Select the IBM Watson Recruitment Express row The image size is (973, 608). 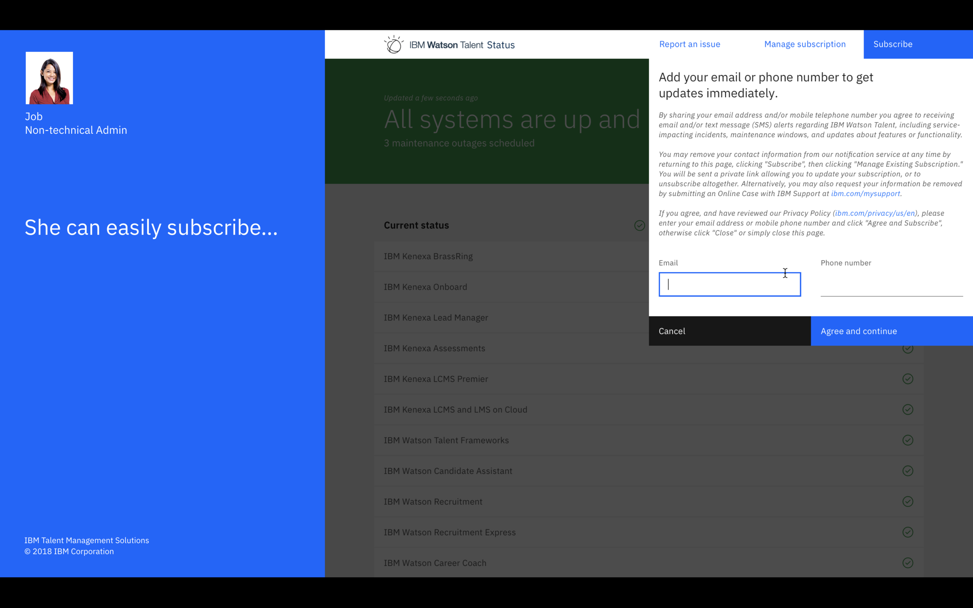(648, 532)
